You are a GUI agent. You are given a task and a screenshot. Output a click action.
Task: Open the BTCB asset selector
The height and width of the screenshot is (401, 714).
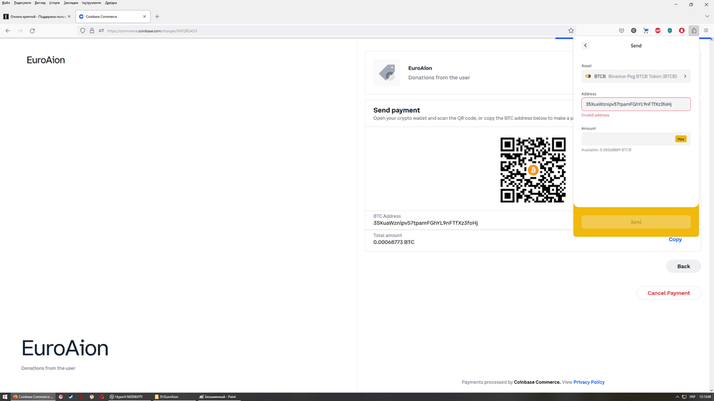(x=635, y=76)
